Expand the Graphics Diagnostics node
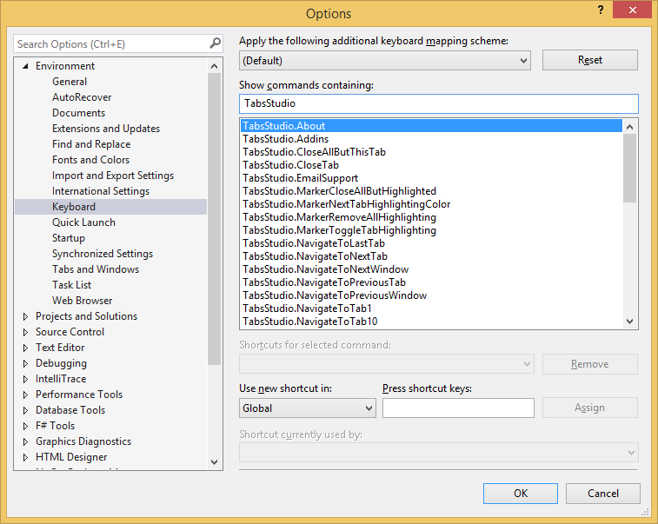 coord(25,441)
